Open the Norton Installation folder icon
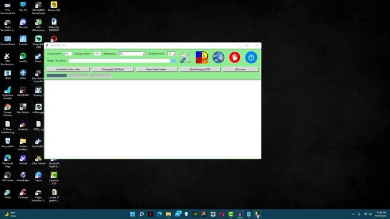Image resolution: width=390 pixels, height=219 pixels. point(23,144)
